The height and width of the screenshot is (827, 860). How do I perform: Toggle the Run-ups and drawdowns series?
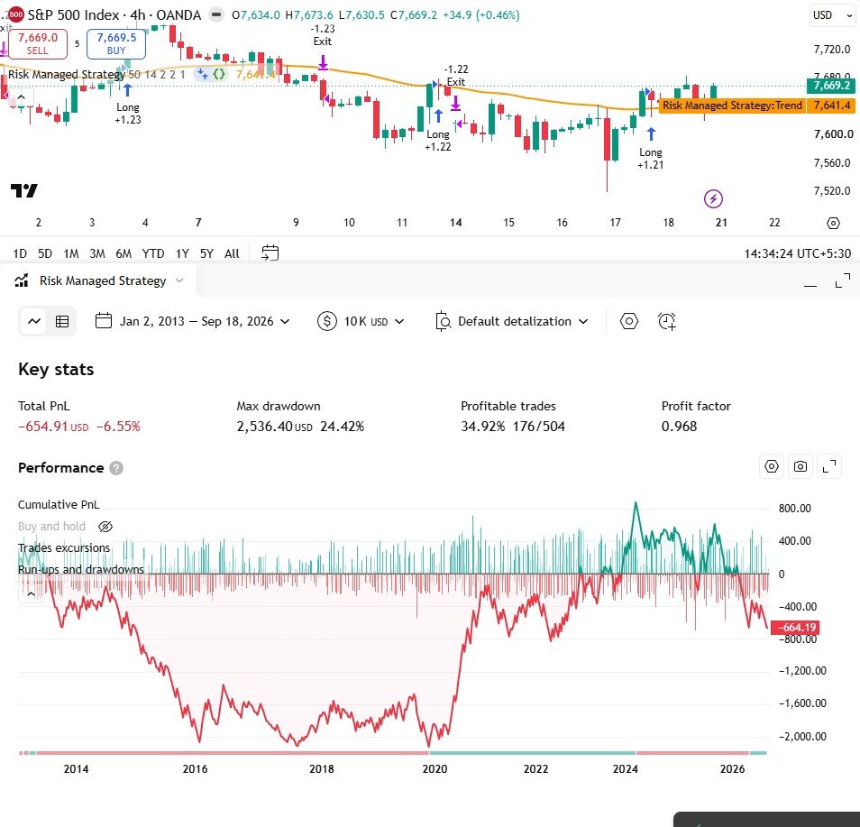80,570
